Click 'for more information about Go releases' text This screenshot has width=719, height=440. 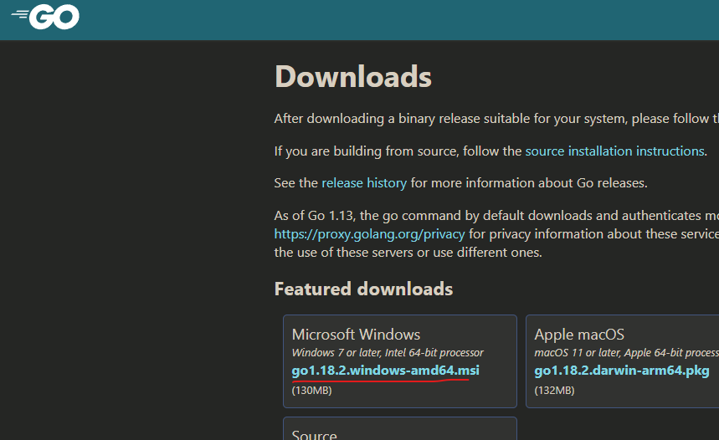click(x=529, y=183)
